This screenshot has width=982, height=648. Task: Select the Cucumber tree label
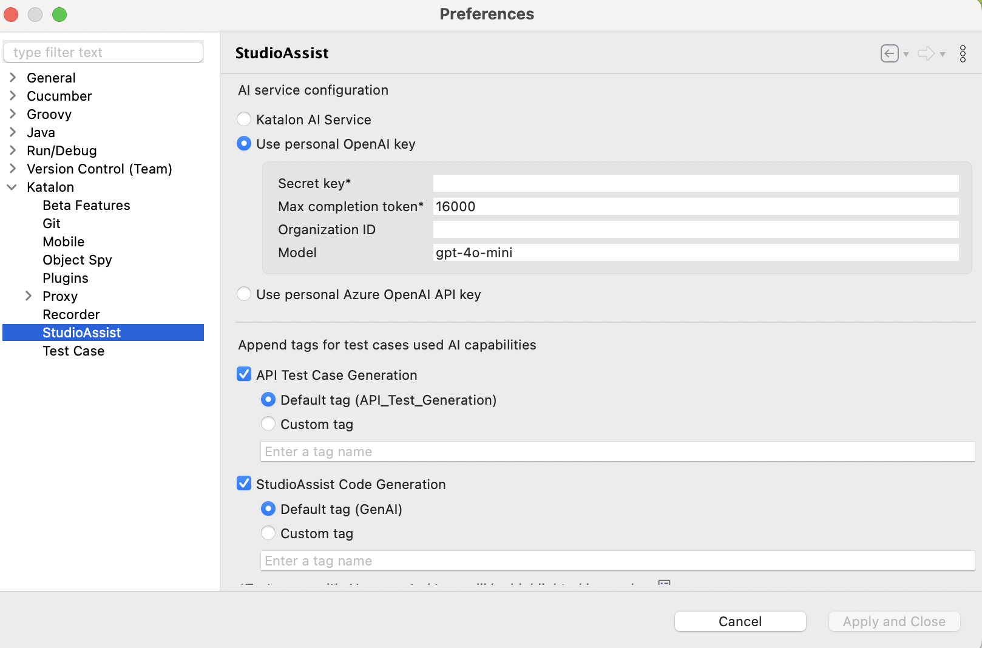(x=59, y=96)
